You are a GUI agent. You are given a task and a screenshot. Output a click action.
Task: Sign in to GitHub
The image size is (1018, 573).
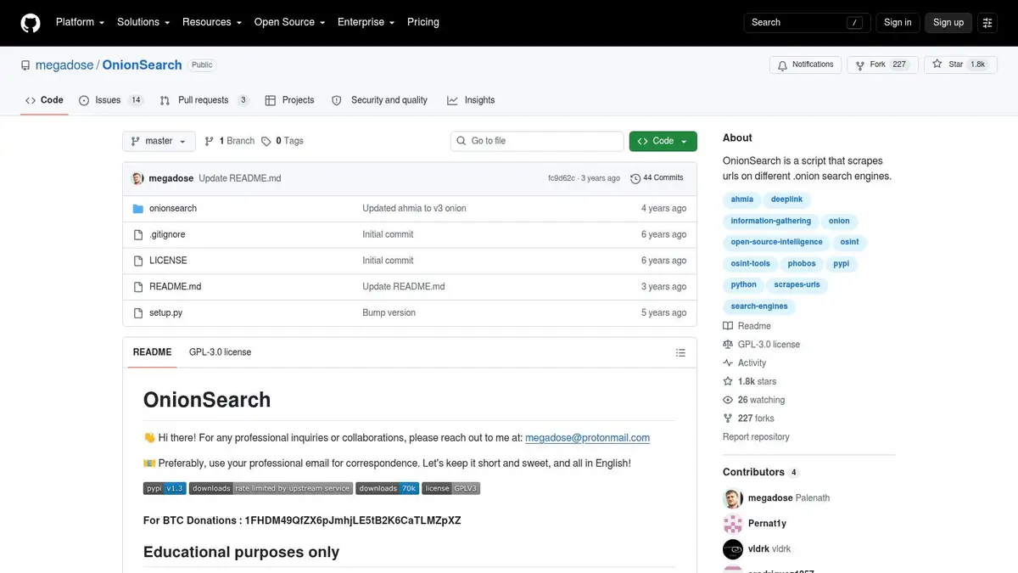coord(898,23)
